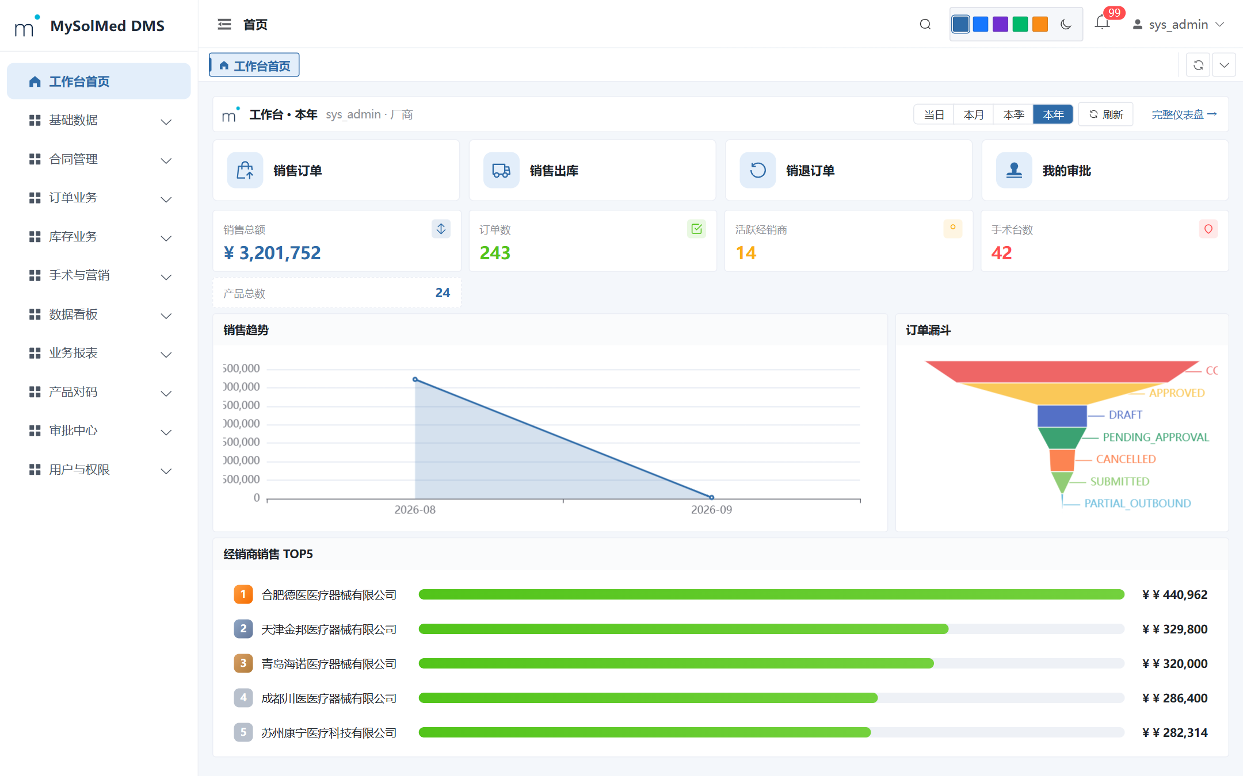Viewport: 1243px width, 776px height.
Task: Pick the purple theme color swatch
Action: pyautogui.click(x=1000, y=24)
